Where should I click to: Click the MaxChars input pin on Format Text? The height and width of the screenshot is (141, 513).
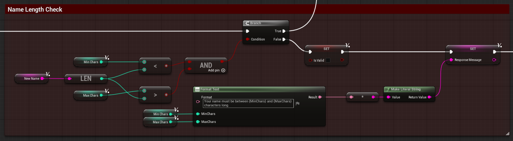[x=198, y=122]
